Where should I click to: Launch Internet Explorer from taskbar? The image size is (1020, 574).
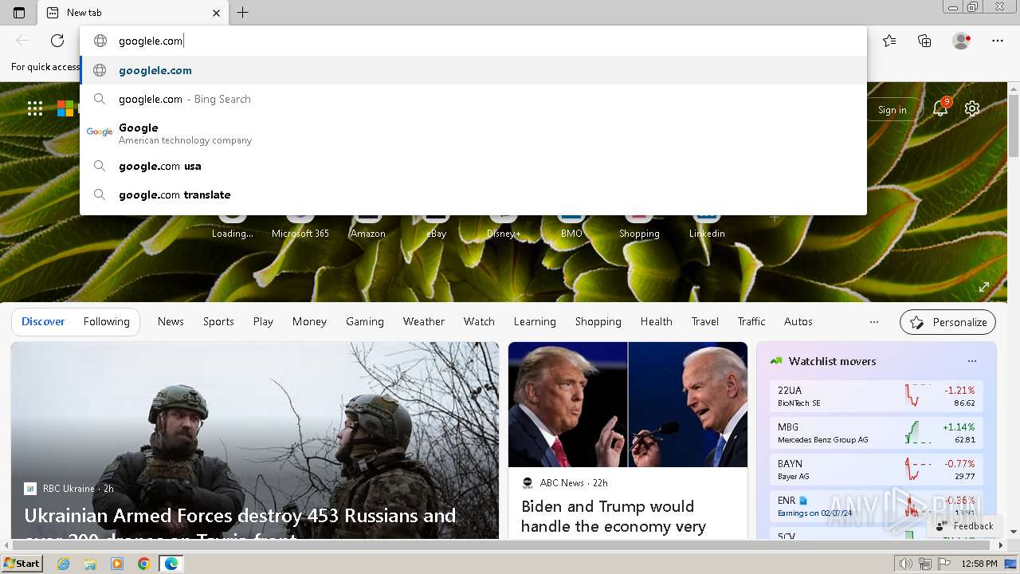64,564
